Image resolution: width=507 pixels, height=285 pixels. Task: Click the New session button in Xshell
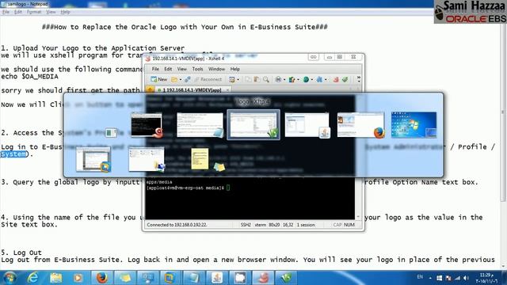(x=158, y=79)
